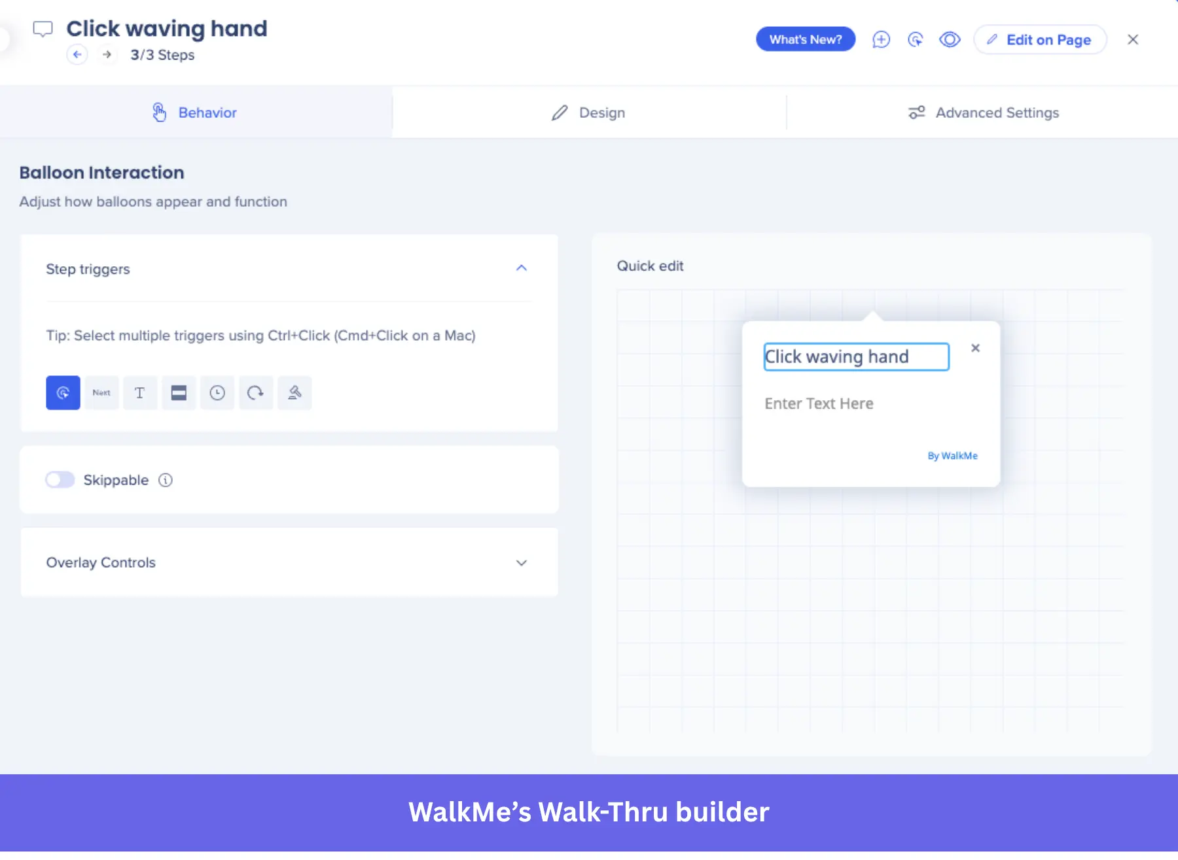Image resolution: width=1178 pixels, height=860 pixels.
Task: Select the time delay trigger icon
Action: click(x=217, y=392)
